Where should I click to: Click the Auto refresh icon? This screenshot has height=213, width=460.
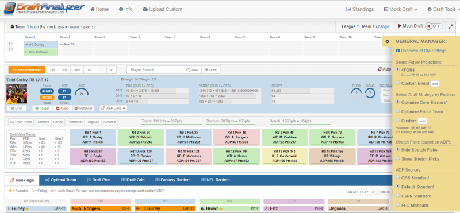(x=380, y=69)
